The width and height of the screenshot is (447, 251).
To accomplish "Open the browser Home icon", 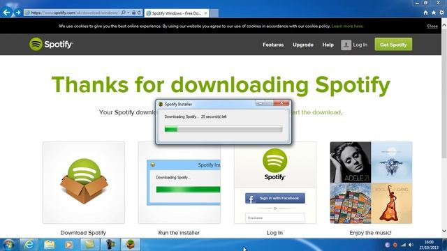I will (x=425, y=13).
